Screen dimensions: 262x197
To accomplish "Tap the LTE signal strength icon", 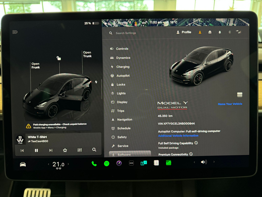I will tap(239, 32).
